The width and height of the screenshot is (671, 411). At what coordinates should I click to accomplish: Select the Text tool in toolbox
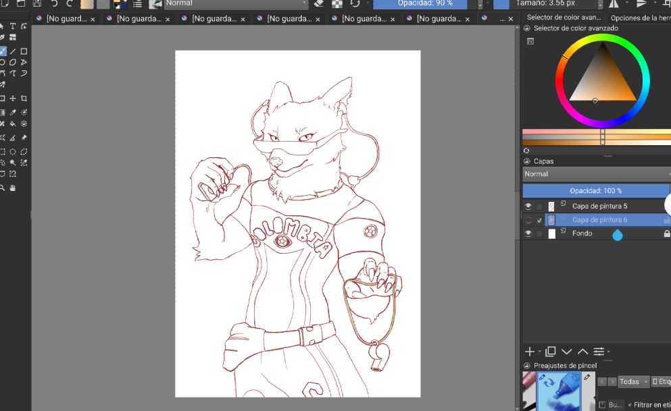point(13,26)
